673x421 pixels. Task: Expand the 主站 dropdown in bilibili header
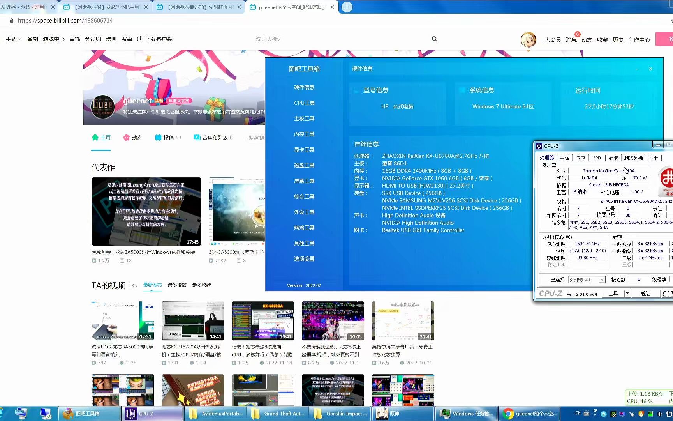point(13,39)
